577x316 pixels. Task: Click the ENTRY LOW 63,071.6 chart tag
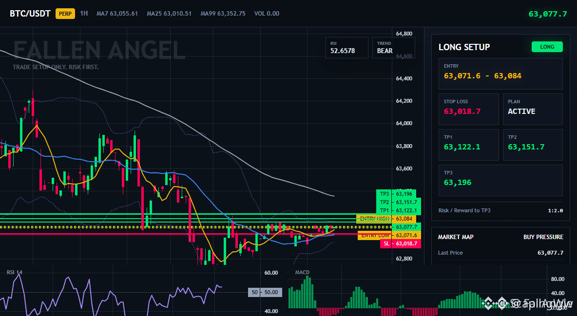(389, 236)
